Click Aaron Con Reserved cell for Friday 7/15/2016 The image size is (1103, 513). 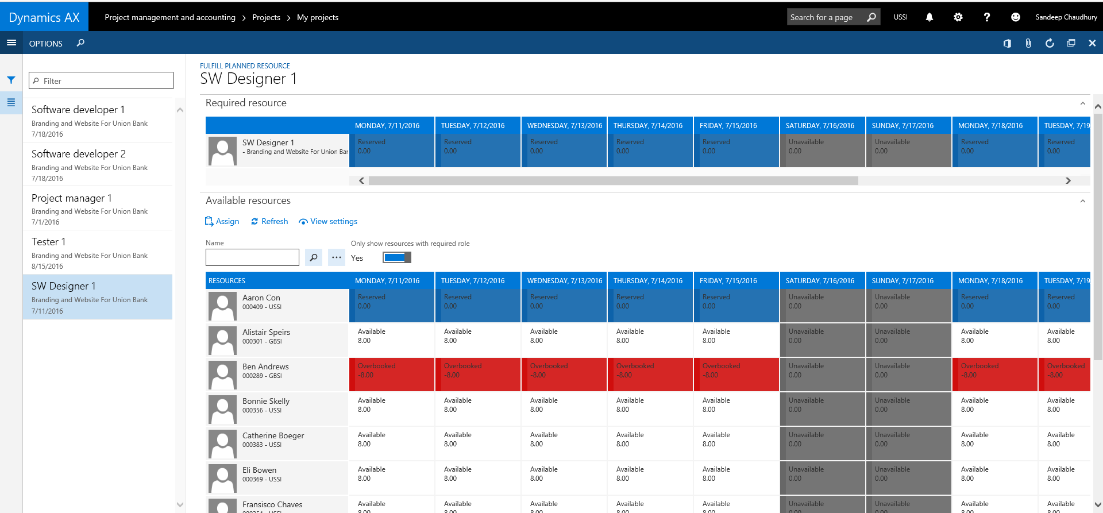tap(736, 306)
